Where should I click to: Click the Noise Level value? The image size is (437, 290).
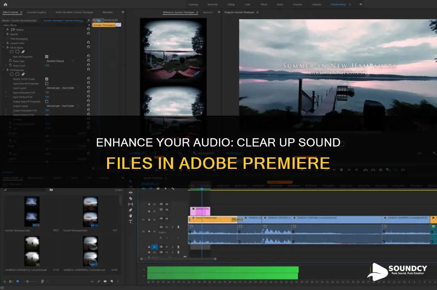pos(47,66)
